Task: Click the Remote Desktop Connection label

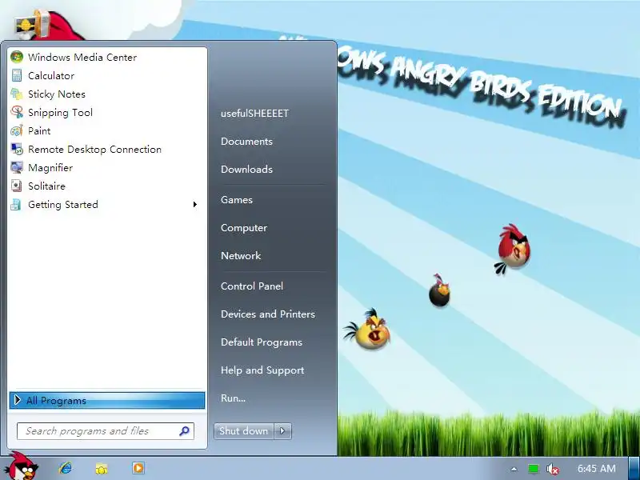Action: click(x=94, y=149)
